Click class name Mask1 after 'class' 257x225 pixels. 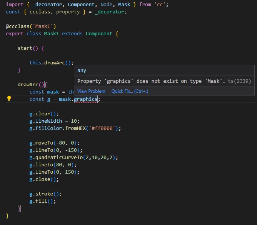[51, 34]
